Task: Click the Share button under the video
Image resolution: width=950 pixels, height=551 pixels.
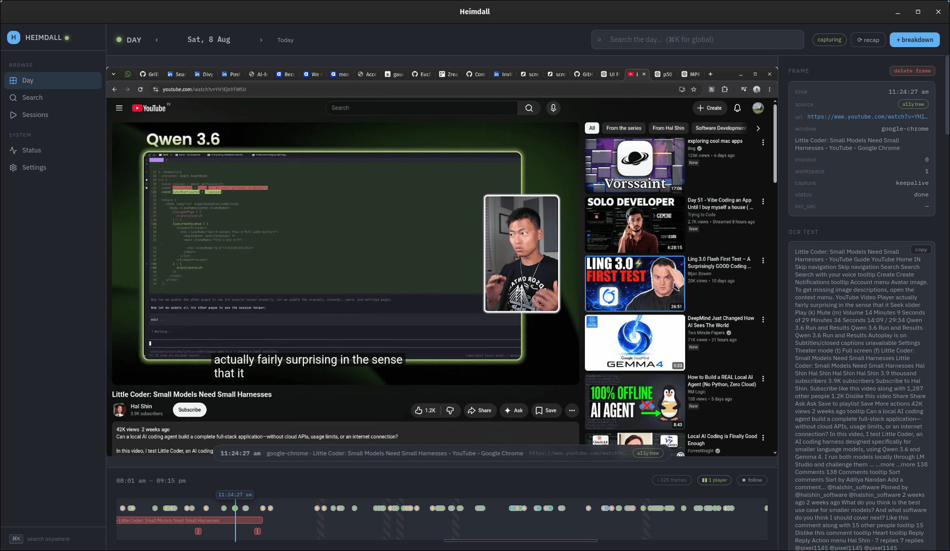Action: pyautogui.click(x=479, y=411)
